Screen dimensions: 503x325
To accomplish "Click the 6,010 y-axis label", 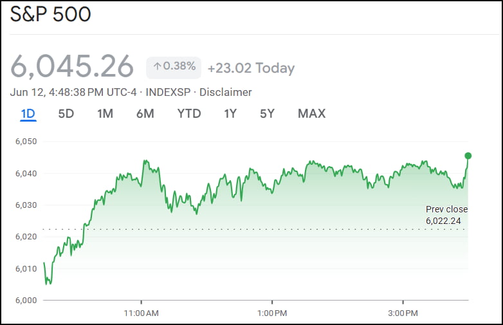I will coord(26,269).
